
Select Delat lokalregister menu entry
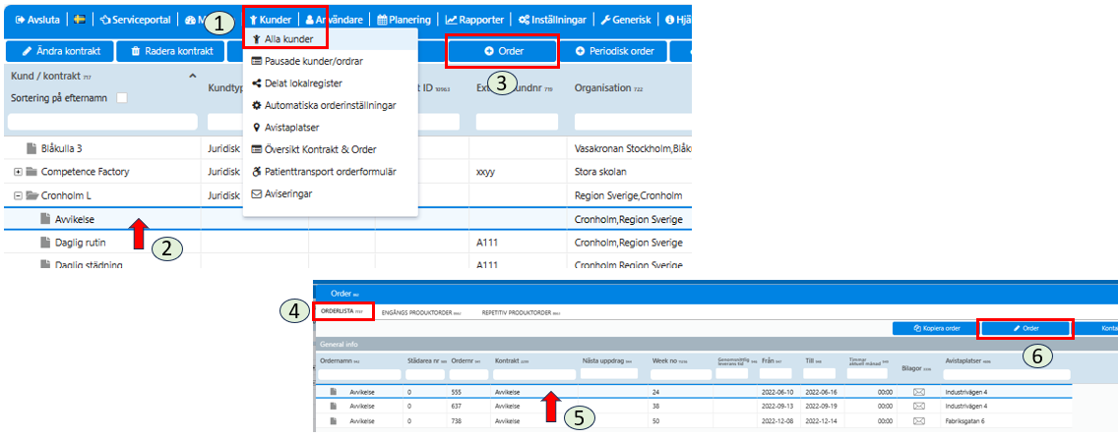[x=297, y=83]
